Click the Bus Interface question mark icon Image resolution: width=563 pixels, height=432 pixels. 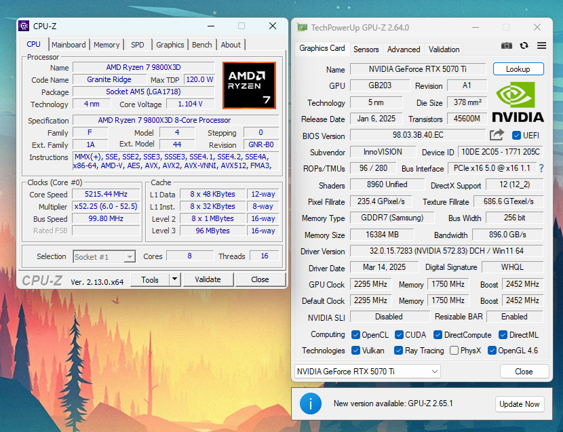[x=541, y=168]
